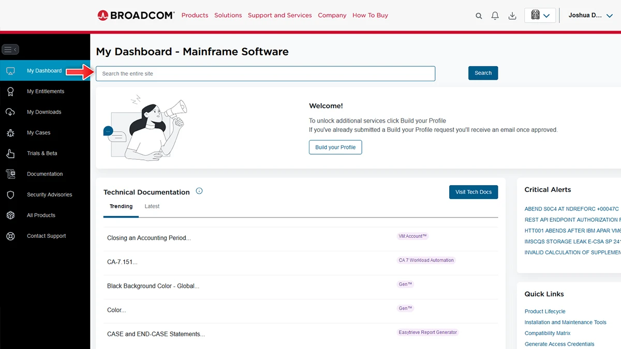Click the All Products cube icon
This screenshot has width=621, height=349.
click(10, 216)
